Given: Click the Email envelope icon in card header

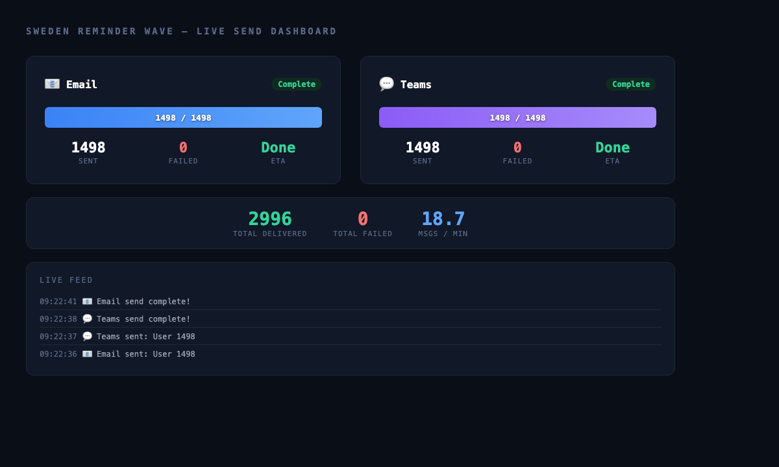Looking at the screenshot, I should coord(52,84).
